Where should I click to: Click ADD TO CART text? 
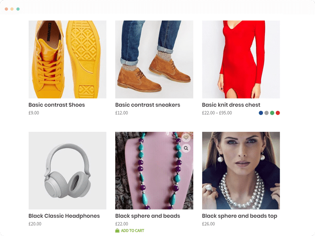point(132,231)
